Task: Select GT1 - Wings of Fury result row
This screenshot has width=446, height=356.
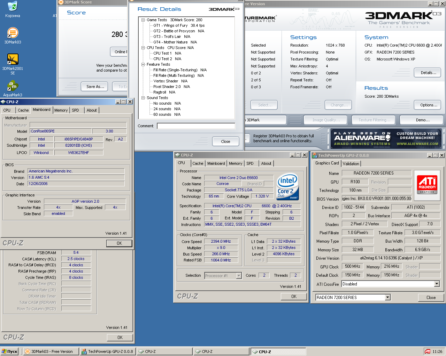Action: [x=179, y=25]
